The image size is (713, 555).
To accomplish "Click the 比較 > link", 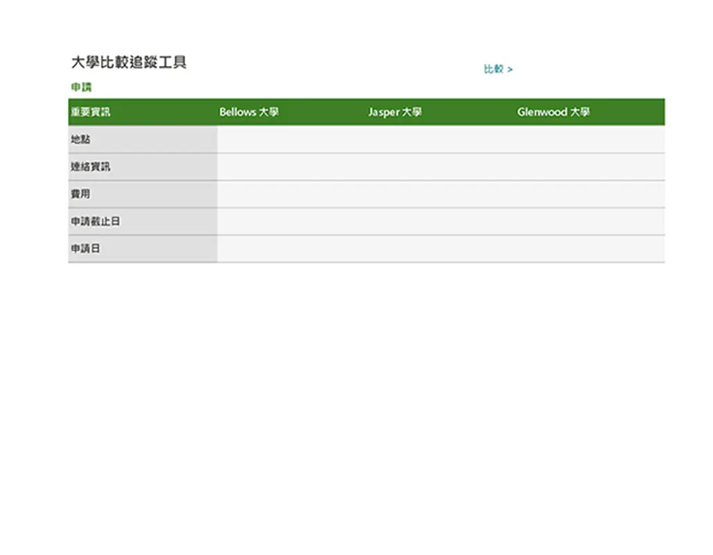I will click(498, 69).
